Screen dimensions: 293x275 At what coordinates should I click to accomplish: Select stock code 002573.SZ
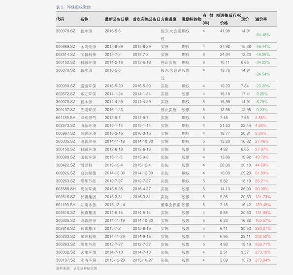tap(65, 125)
